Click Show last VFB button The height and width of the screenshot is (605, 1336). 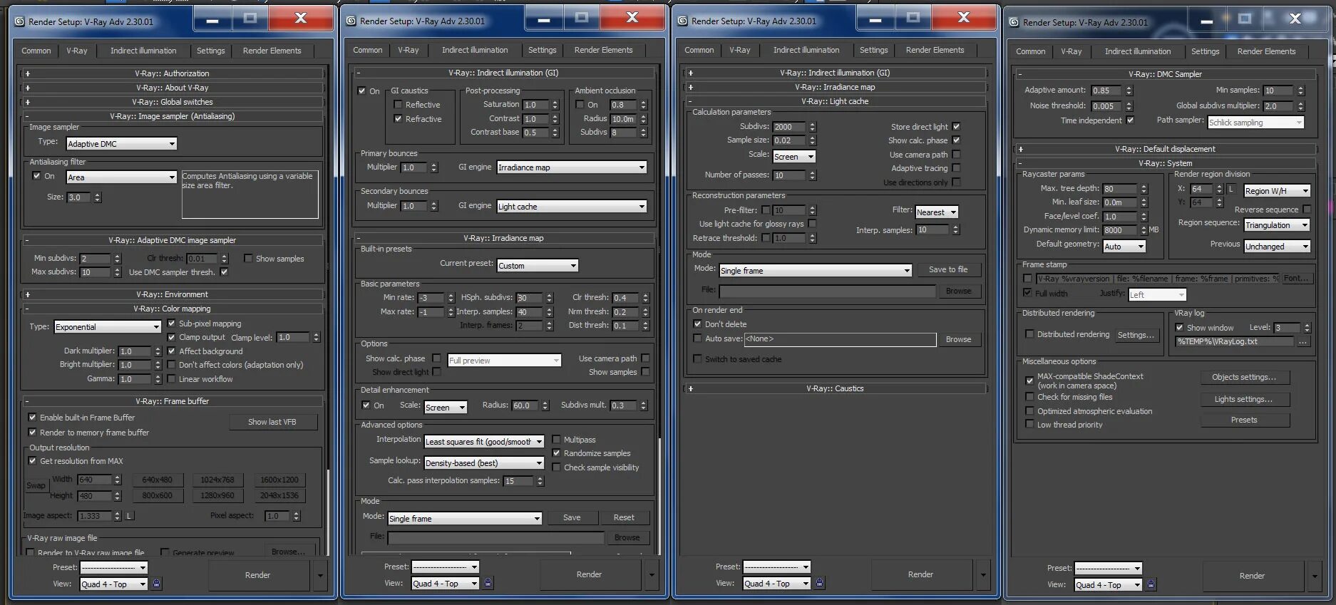272,422
